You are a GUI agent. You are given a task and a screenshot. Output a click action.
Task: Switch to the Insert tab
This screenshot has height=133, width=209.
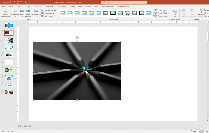click(x=19, y=7)
